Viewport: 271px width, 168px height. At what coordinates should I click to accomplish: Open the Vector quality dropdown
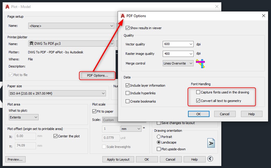pyautogui.click(x=178, y=44)
